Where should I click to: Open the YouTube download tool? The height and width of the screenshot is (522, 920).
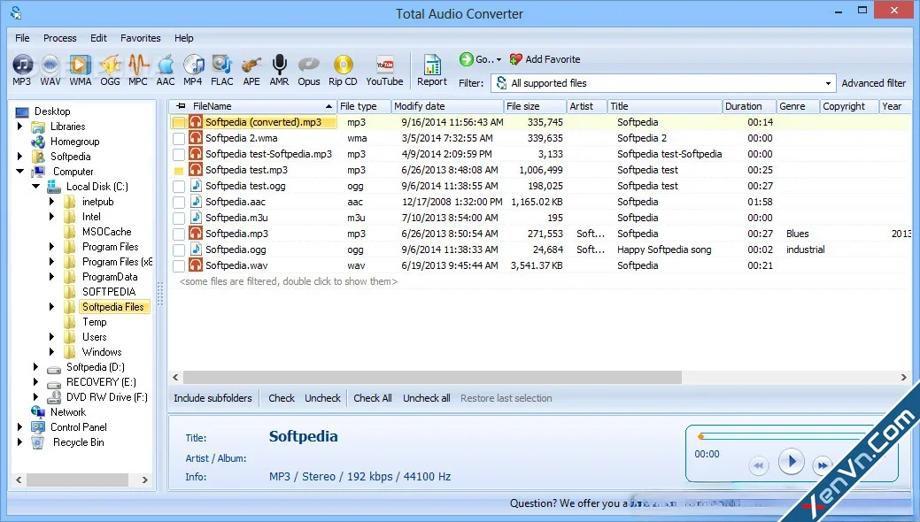[x=385, y=64]
